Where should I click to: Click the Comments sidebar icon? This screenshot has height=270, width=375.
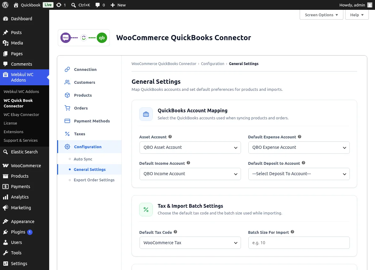6,64
